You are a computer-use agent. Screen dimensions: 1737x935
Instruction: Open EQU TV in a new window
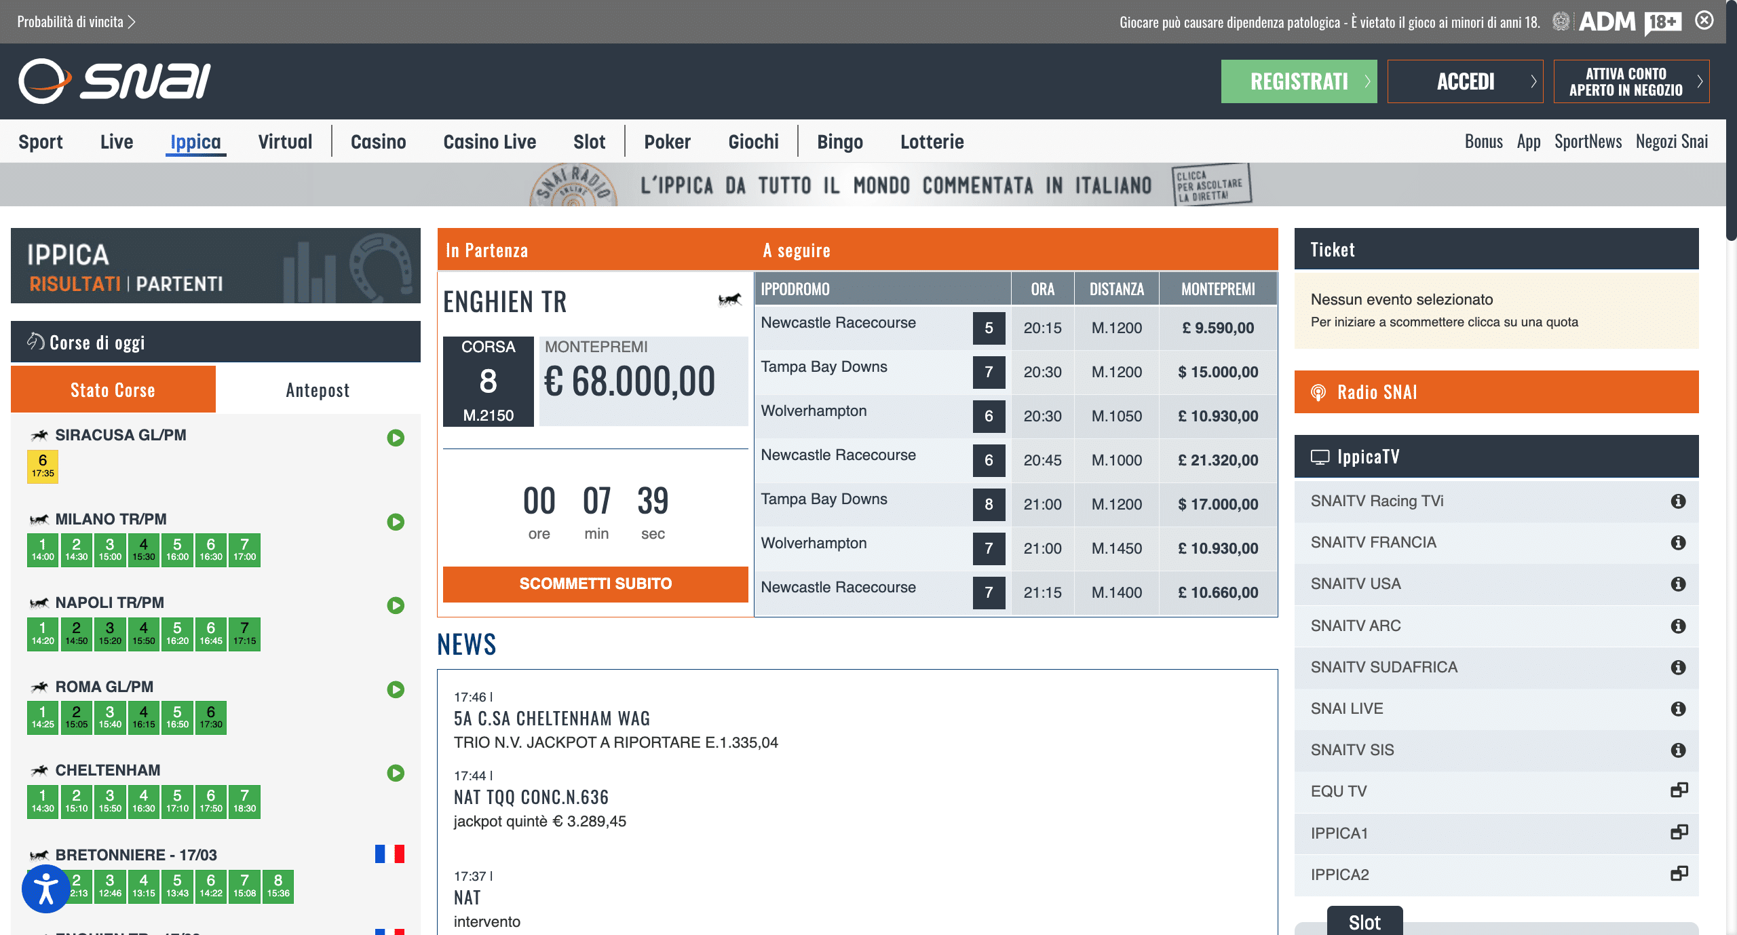(1679, 790)
